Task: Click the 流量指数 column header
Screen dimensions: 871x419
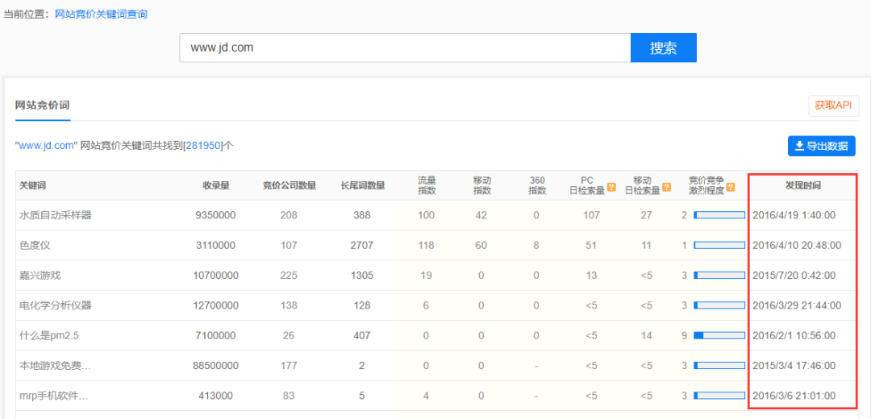Action: pos(427,185)
